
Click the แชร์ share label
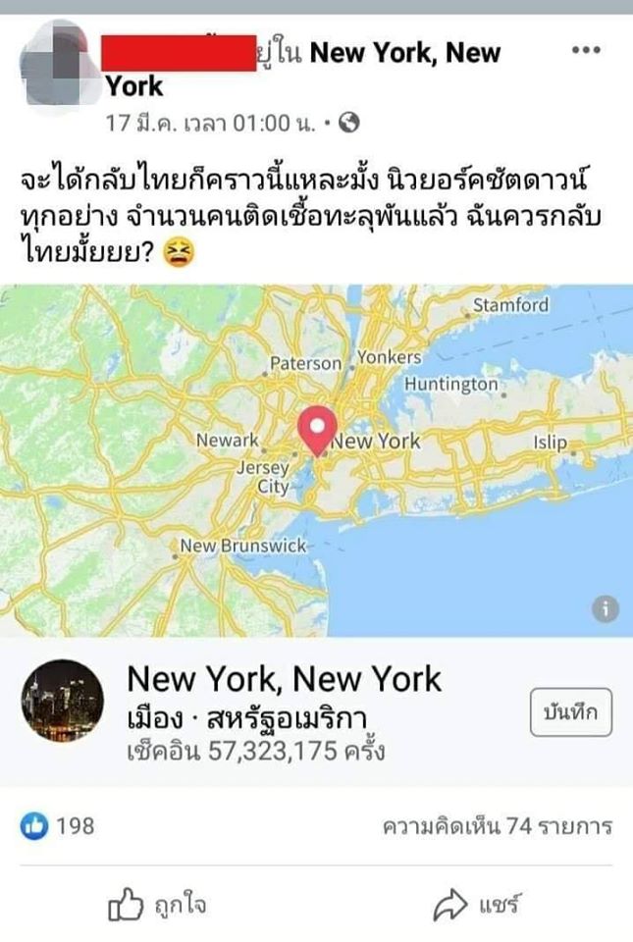(x=500, y=903)
